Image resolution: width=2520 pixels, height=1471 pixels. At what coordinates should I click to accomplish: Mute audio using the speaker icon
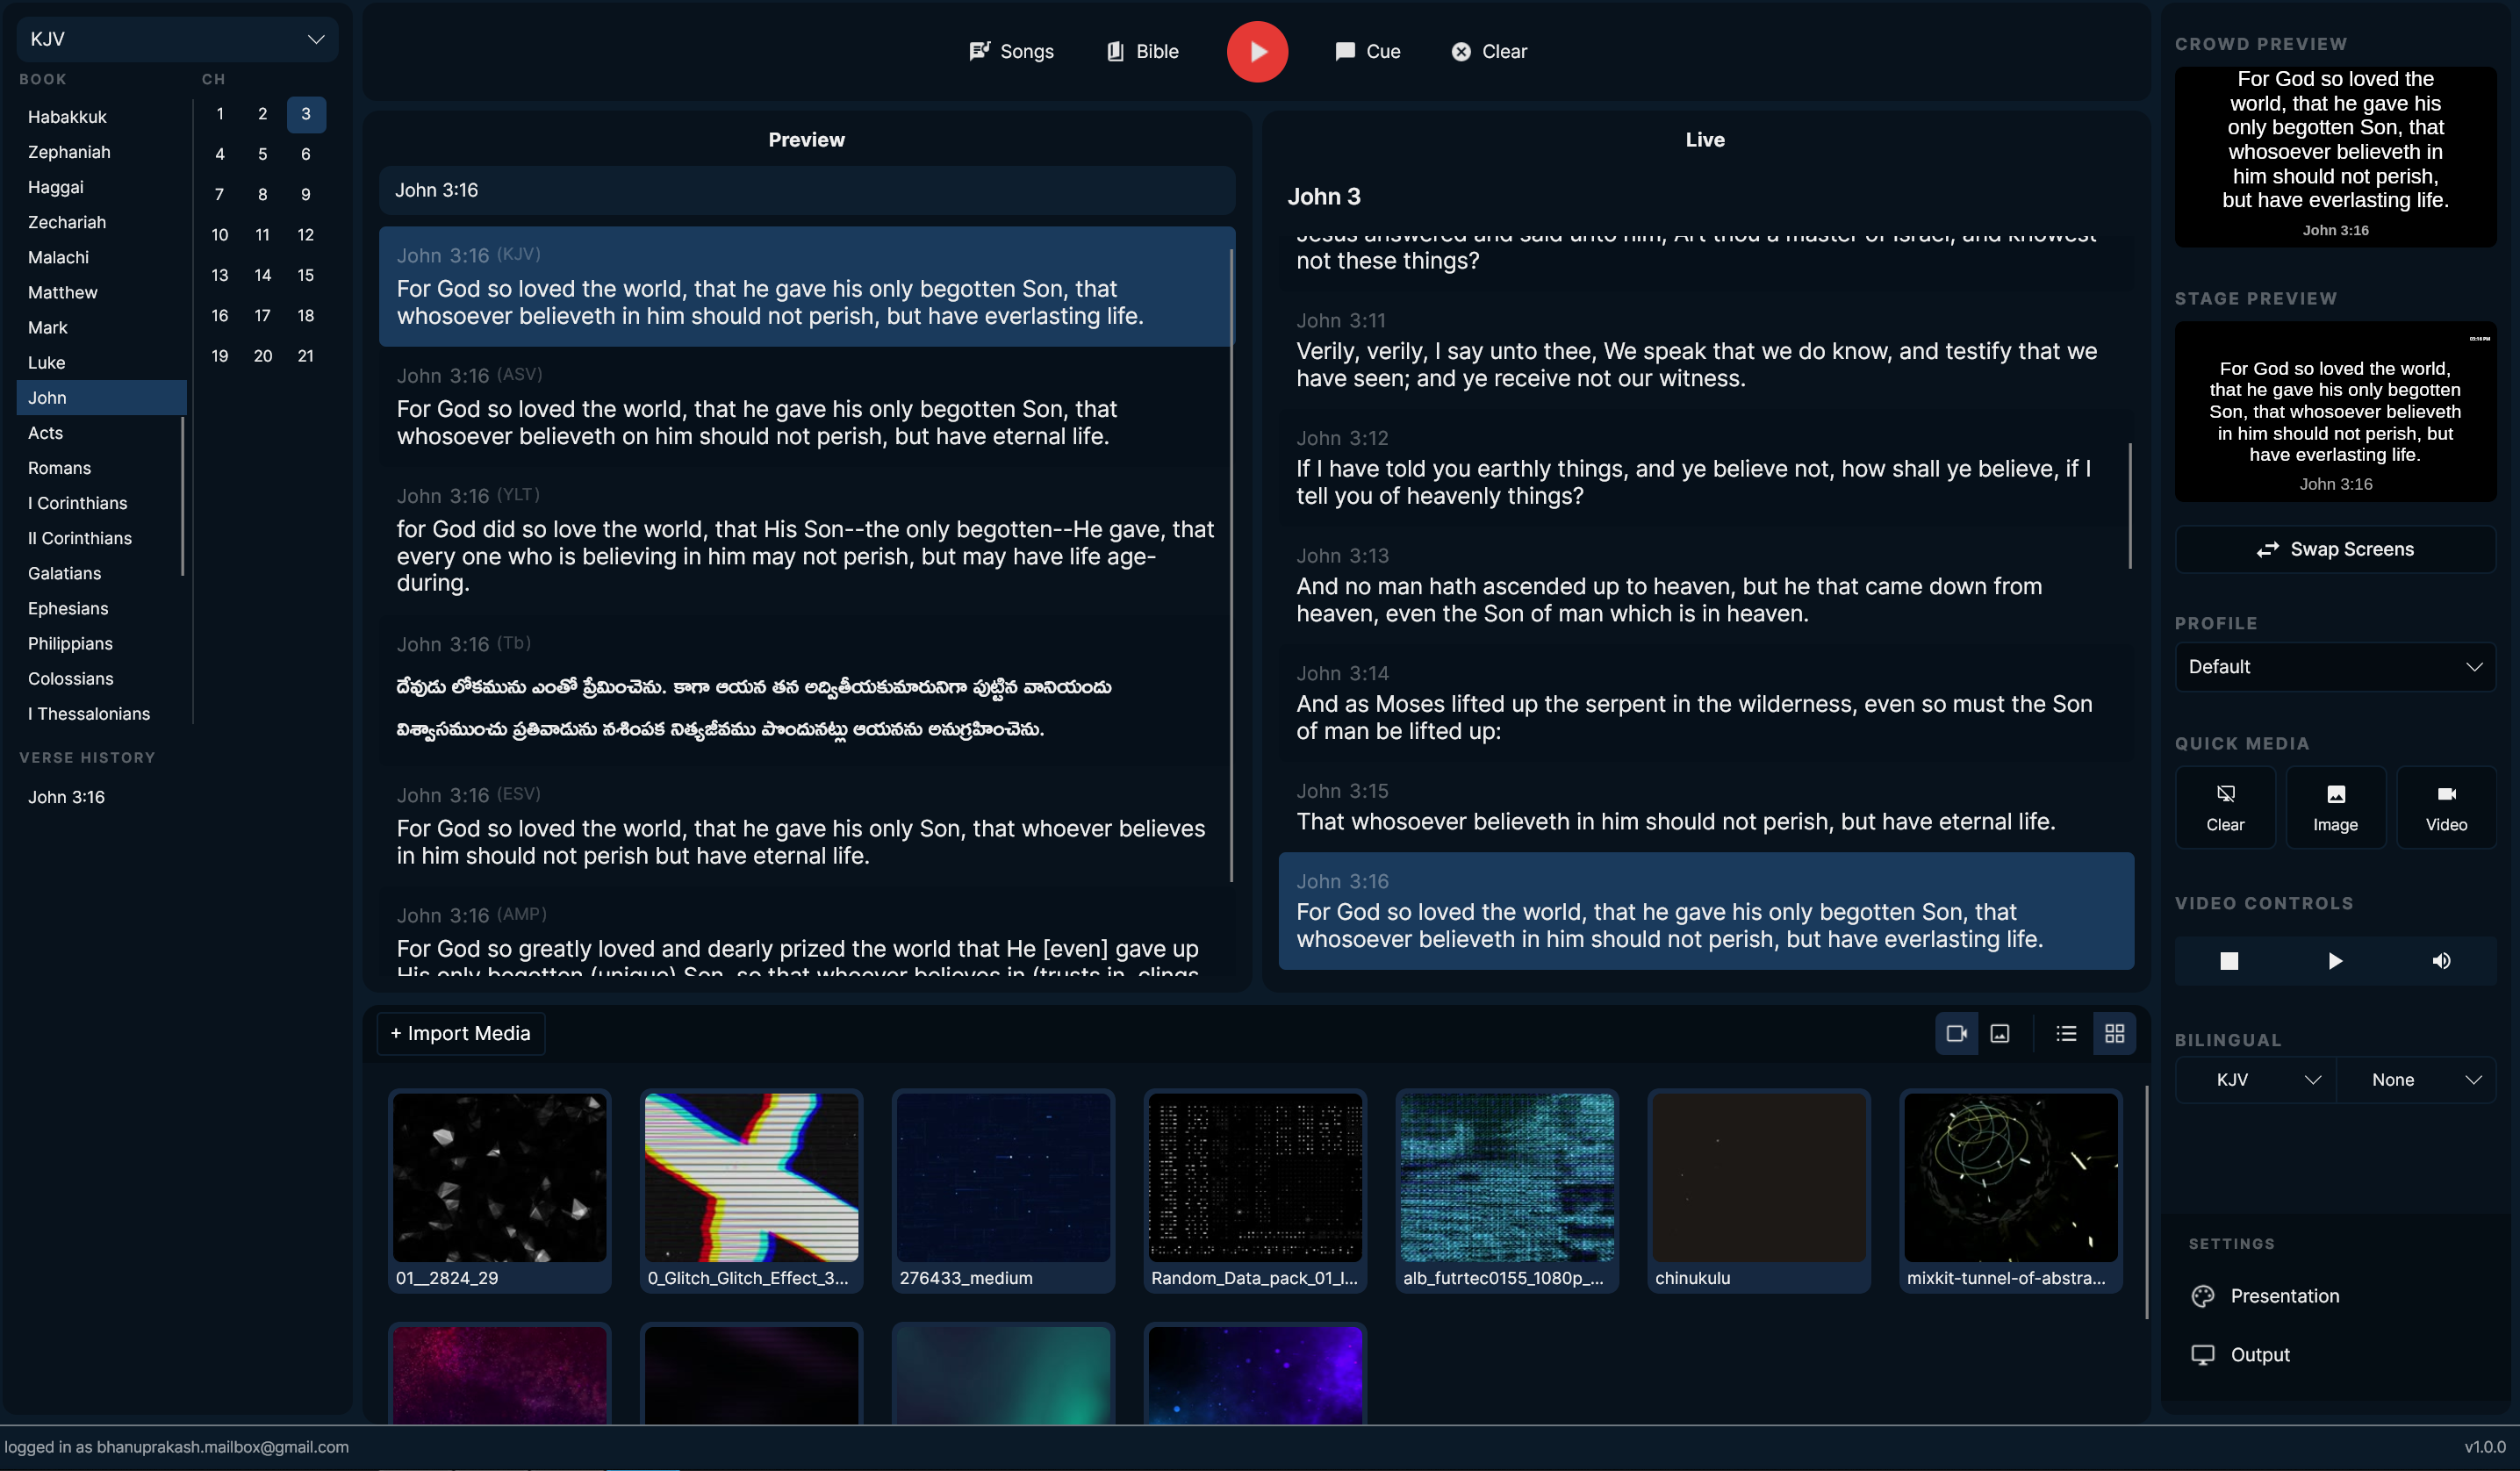click(x=2441, y=961)
